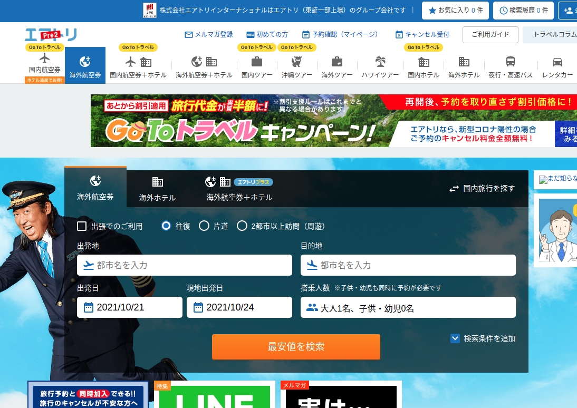Screen dimensions: 577x408
Task: Click the ご利用ガイド button
Action: [490, 35]
